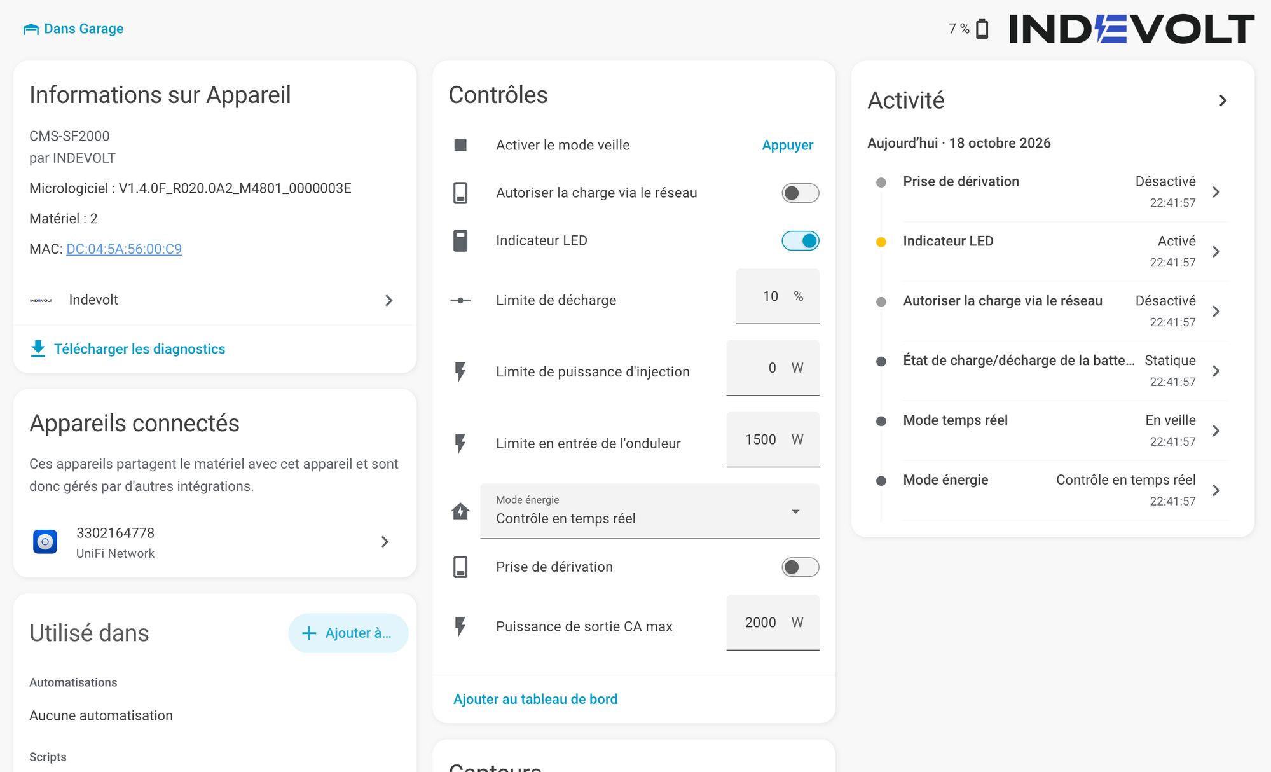The image size is (1271, 772).
Task: Open the Indevolt integration row chevron
Action: [389, 300]
